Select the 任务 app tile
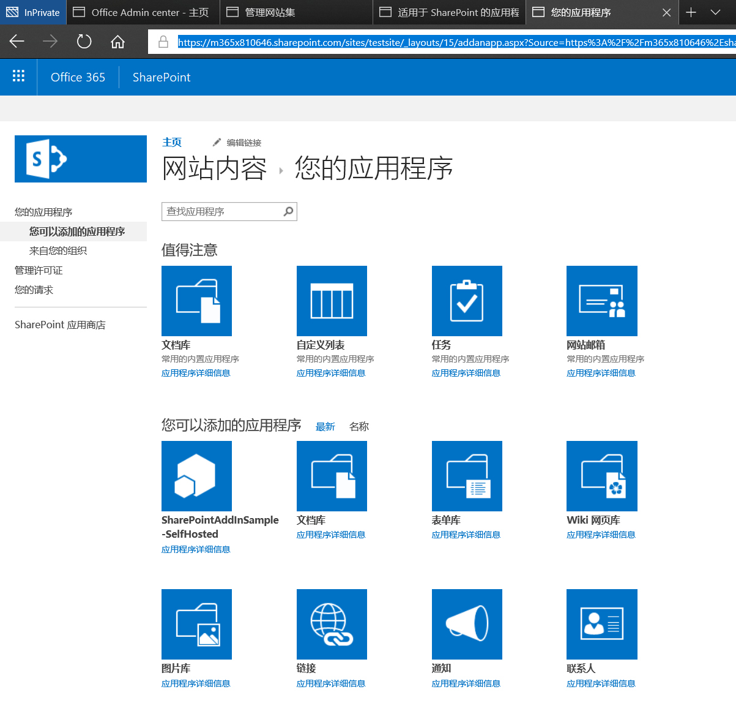Screen dimensions: 736x711 (x=467, y=301)
